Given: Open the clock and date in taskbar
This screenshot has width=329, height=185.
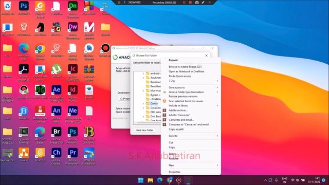Looking at the screenshot, I should click(314, 180).
